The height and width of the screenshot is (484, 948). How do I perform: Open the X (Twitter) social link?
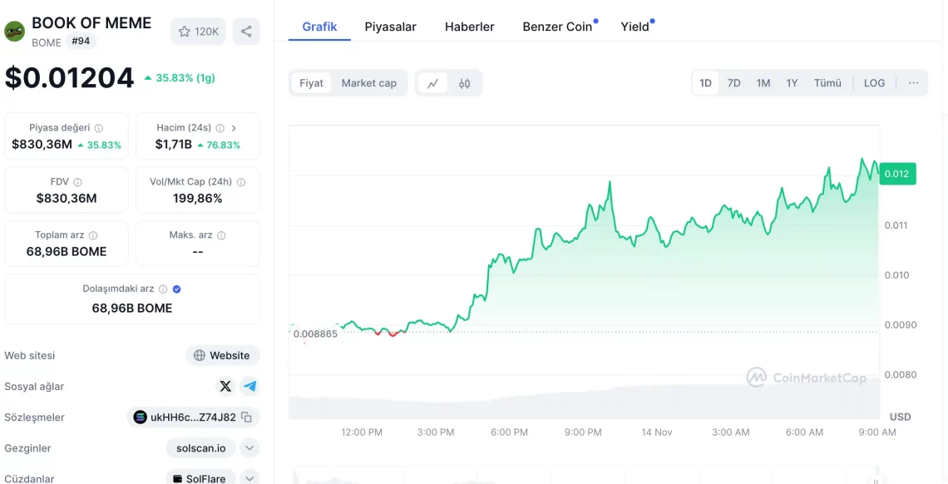click(225, 386)
